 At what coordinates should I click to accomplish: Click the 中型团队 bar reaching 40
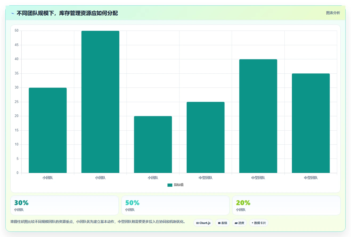(258, 116)
